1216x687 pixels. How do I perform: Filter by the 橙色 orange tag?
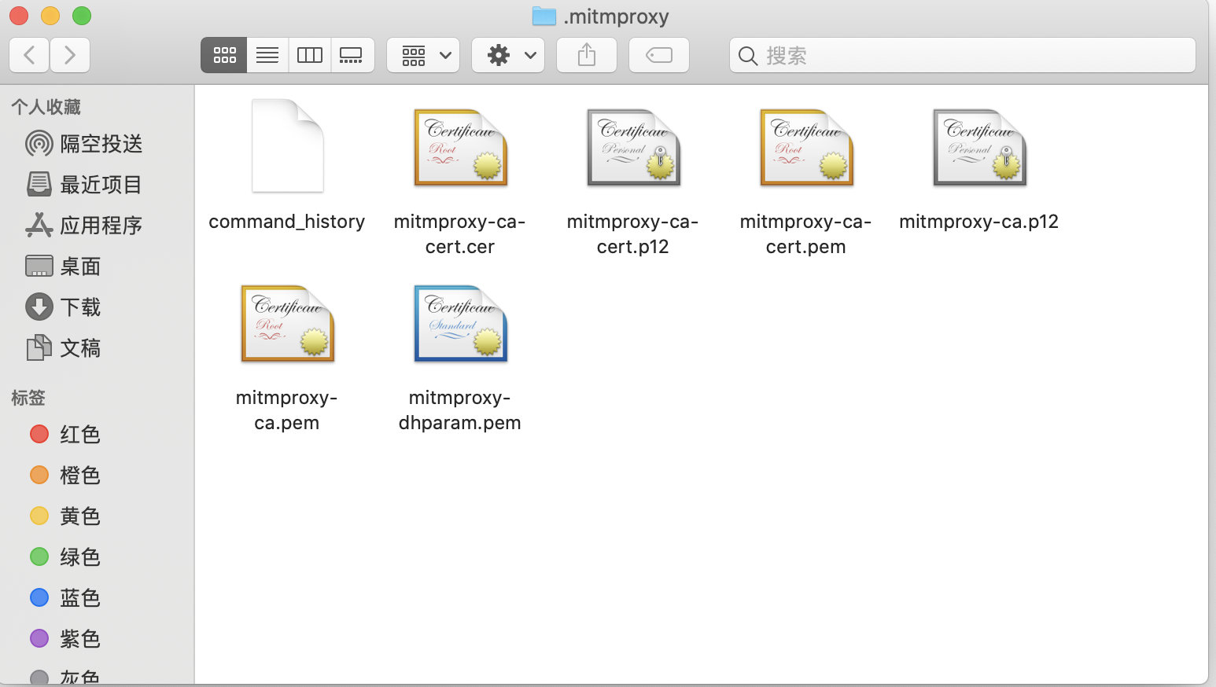(98, 476)
